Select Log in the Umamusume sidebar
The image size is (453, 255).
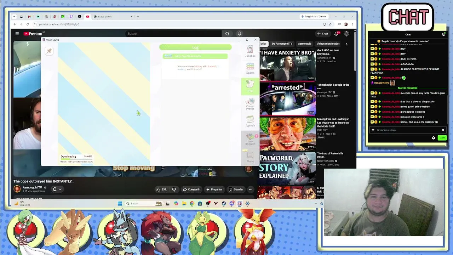click(x=250, y=86)
